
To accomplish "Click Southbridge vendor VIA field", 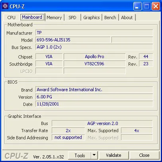I will tap(49, 64).
